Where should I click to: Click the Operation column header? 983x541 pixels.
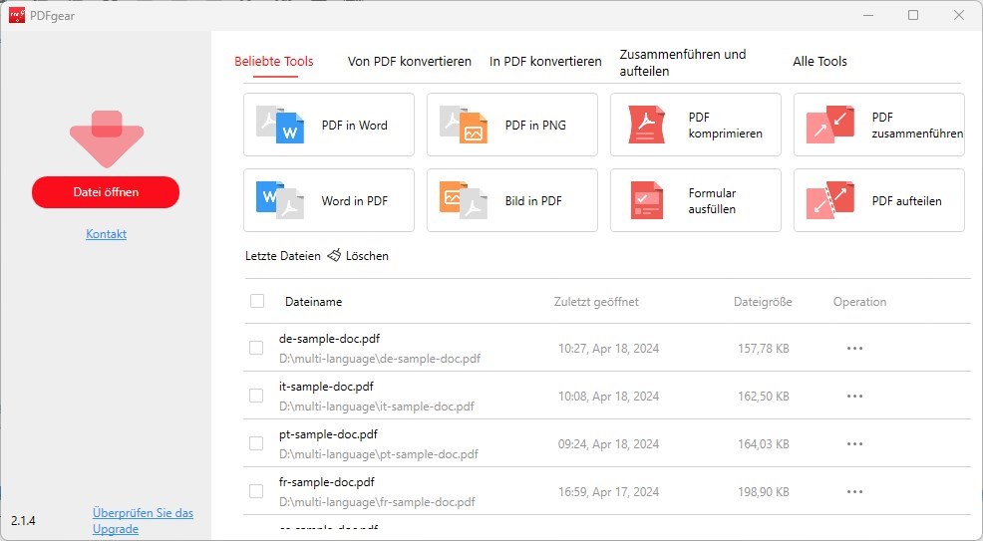click(x=859, y=301)
